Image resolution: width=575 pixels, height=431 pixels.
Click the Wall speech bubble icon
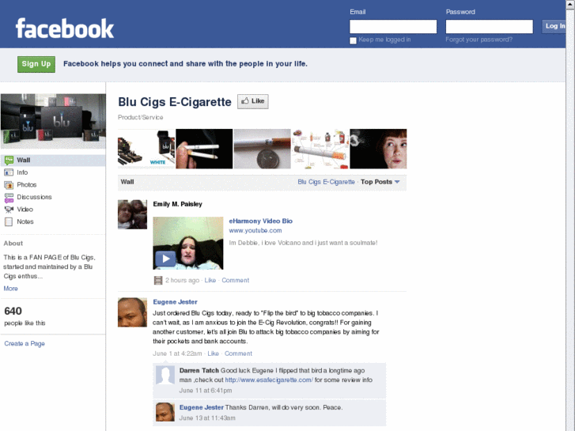pos(9,161)
